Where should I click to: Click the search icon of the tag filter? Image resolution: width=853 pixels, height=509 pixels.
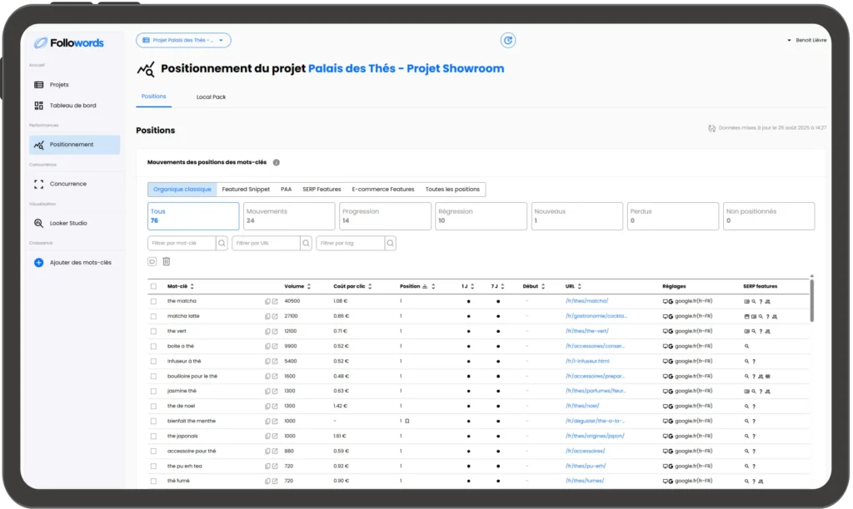391,244
